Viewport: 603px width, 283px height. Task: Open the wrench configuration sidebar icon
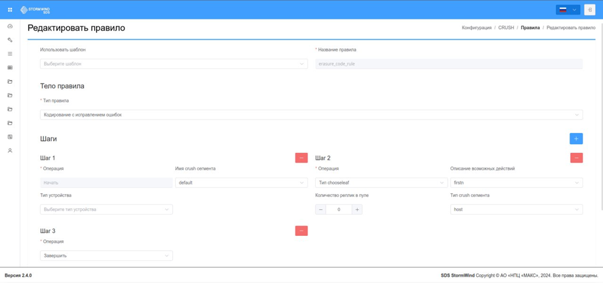[x=10, y=40]
